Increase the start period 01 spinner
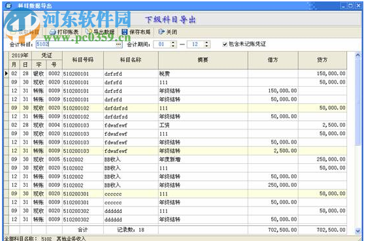 tap(173, 42)
